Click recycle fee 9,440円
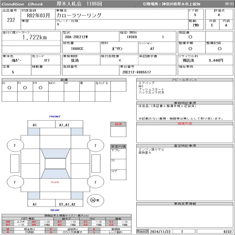This screenshot has width=235, height=235. point(216,61)
